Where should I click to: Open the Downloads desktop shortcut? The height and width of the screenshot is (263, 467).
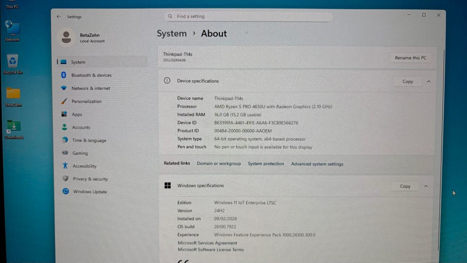click(x=14, y=130)
